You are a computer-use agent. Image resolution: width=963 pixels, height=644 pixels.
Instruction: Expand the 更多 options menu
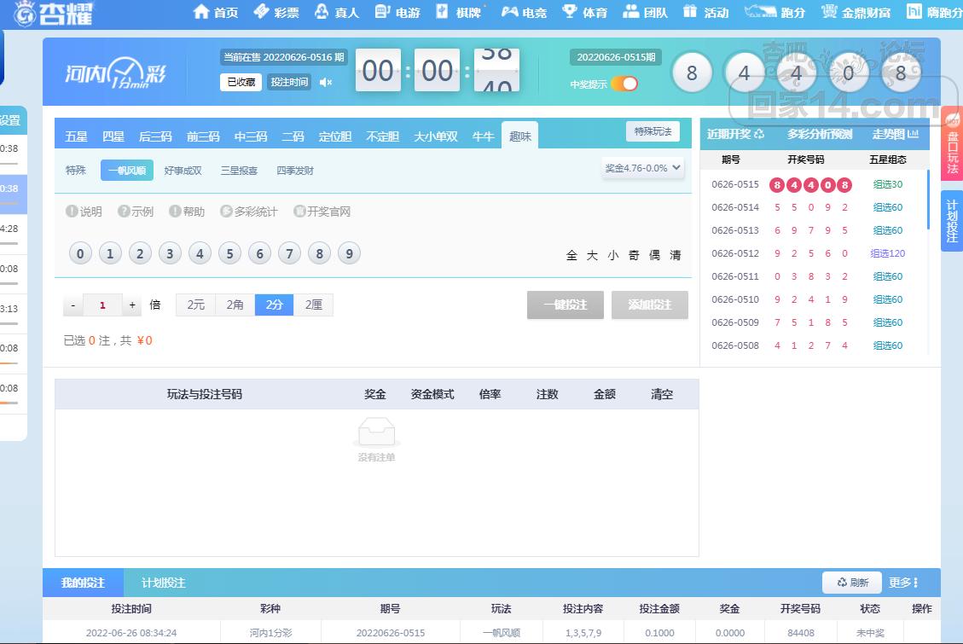click(903, 583)
